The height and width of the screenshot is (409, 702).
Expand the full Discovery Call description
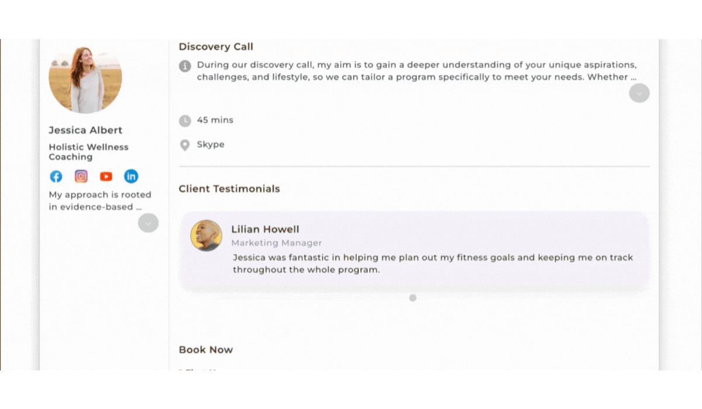pyautogui.click(x=639, y=93)
